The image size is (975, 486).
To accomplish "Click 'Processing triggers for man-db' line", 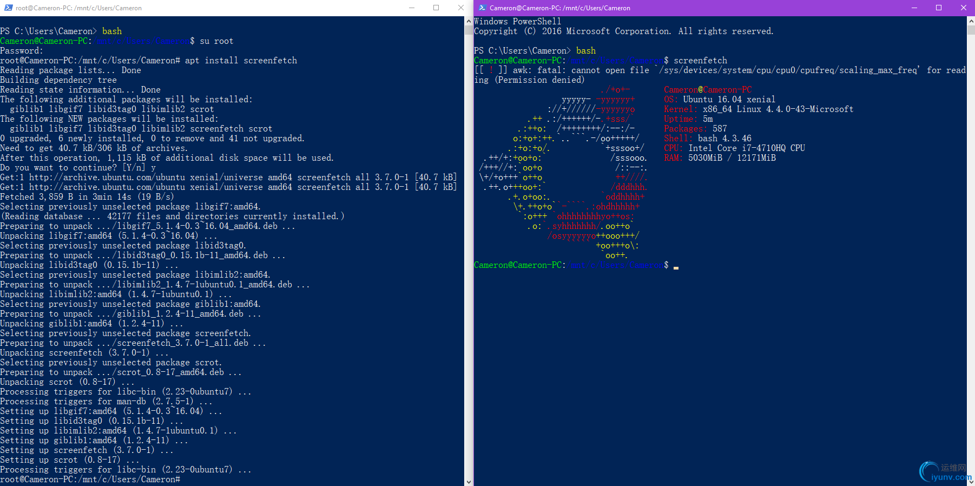I will (106, 402).
